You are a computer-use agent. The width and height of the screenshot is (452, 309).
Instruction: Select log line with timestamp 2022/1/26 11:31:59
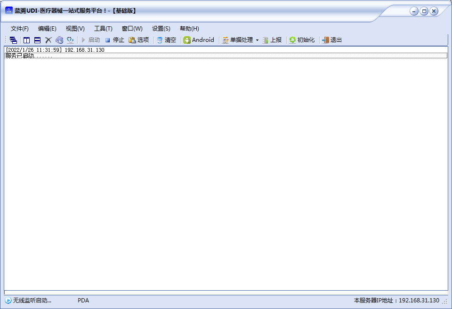click(x=226, y=50)
